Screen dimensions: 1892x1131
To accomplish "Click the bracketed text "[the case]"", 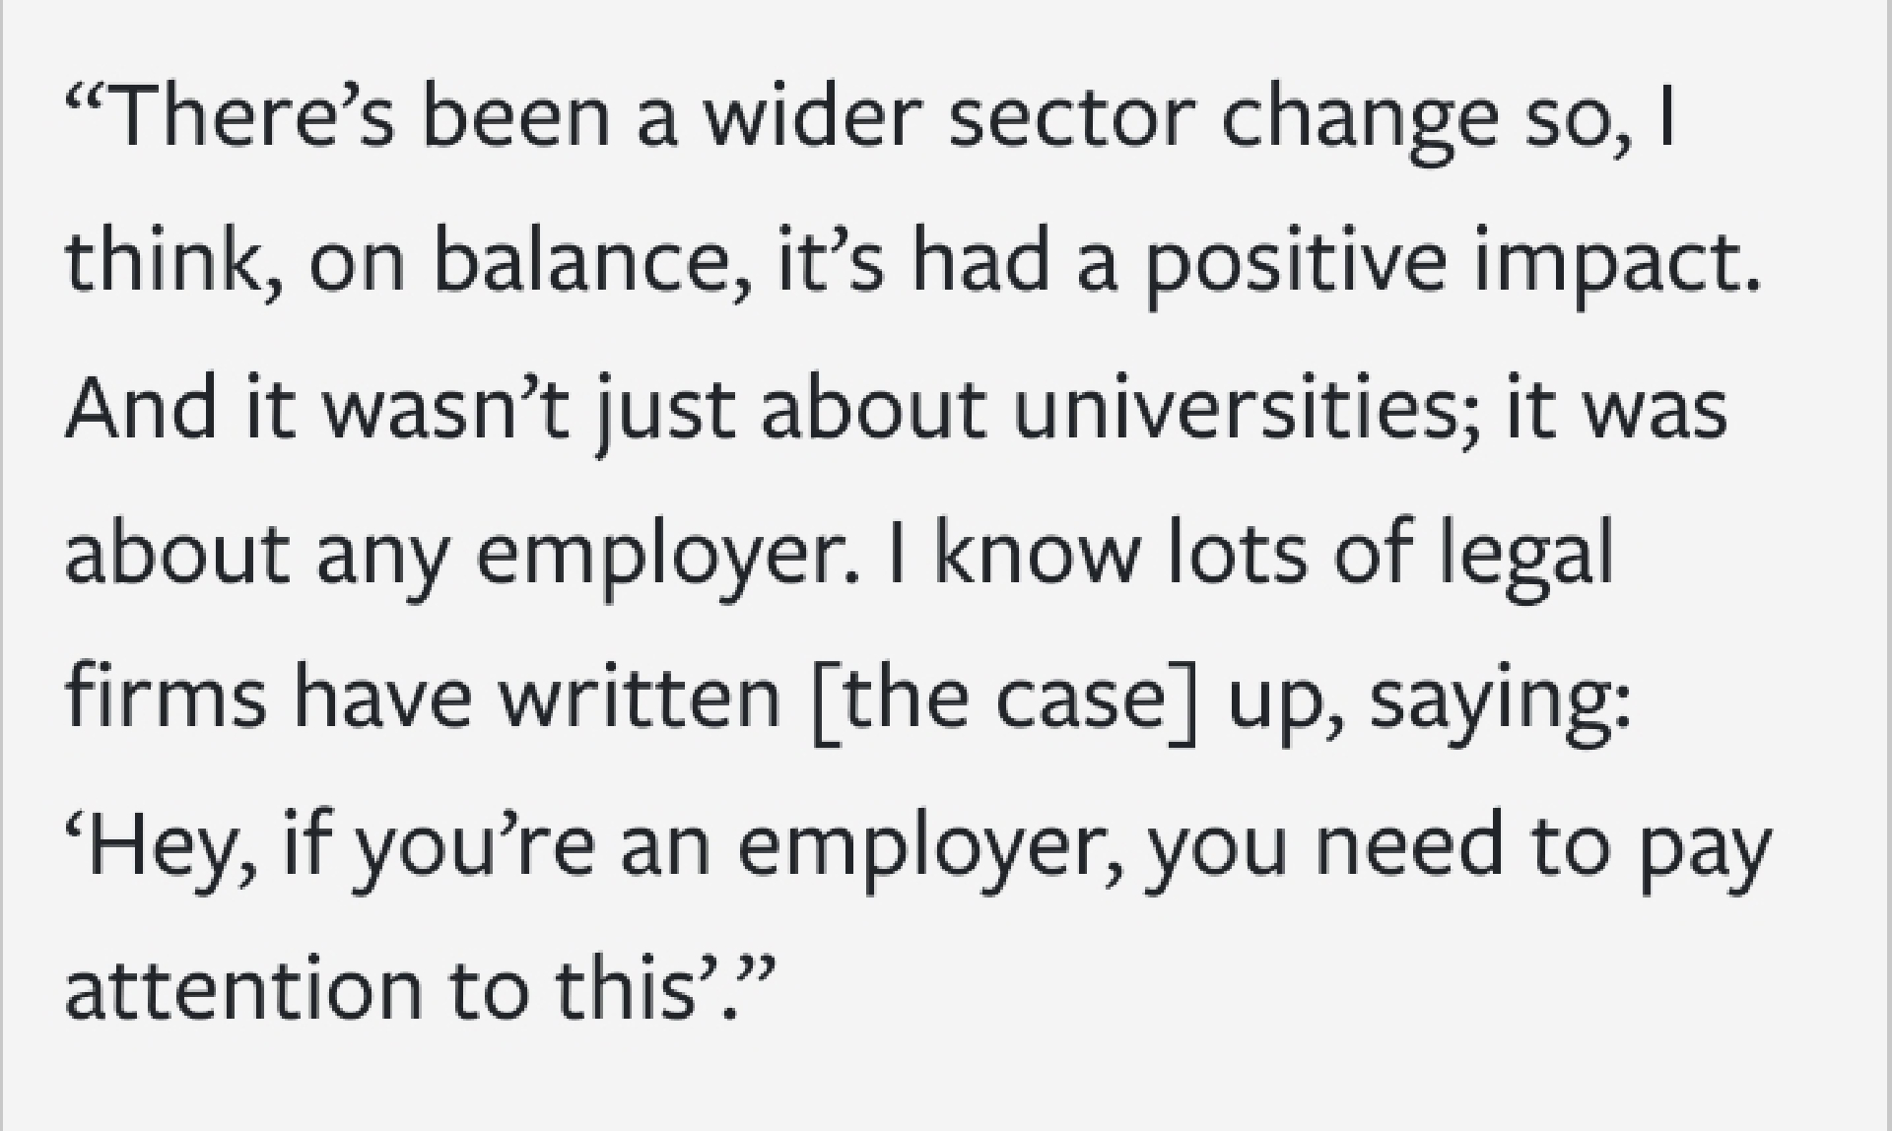I will tap(1005, 698).
